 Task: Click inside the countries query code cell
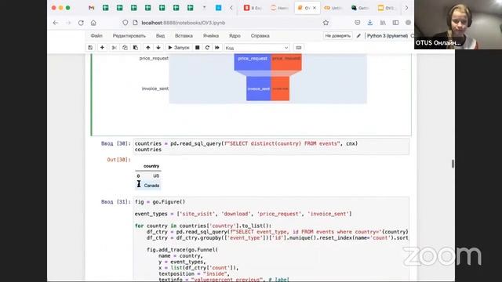pyautogui.click(x=271, y=146)
